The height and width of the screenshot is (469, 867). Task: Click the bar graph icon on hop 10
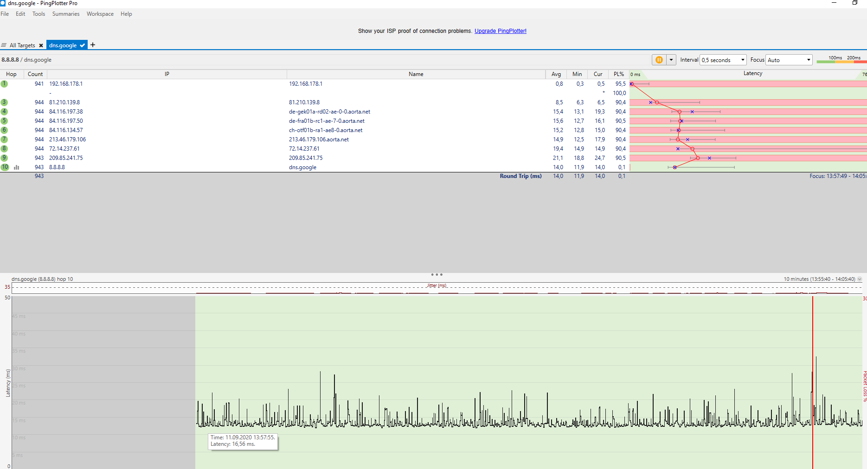[17, 167]
